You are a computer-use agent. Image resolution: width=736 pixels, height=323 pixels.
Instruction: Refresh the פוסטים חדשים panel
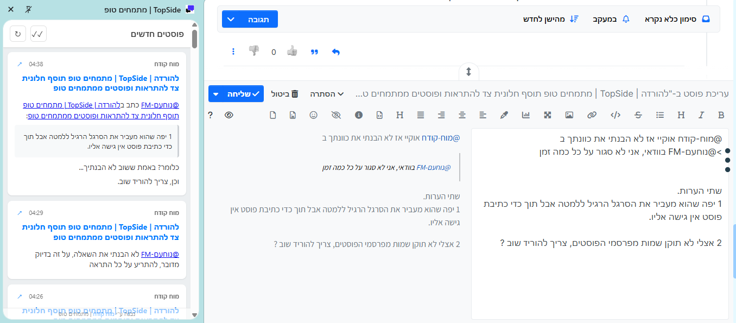pos(17,34)
